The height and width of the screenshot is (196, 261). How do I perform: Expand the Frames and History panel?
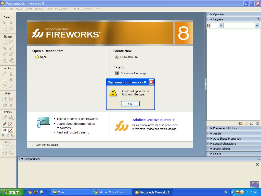211,128
